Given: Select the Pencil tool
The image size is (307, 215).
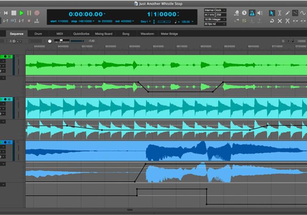Looking at the screenshot, I should click(x=287, y=13).
